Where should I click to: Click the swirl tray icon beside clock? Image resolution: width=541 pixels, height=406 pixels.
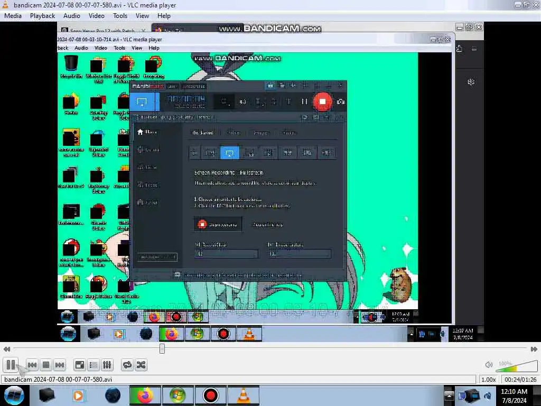[488, 396]
